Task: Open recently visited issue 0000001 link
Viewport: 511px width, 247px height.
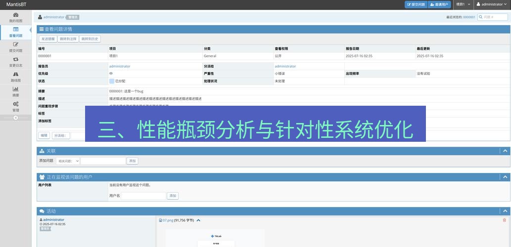Action: point(469,17)
